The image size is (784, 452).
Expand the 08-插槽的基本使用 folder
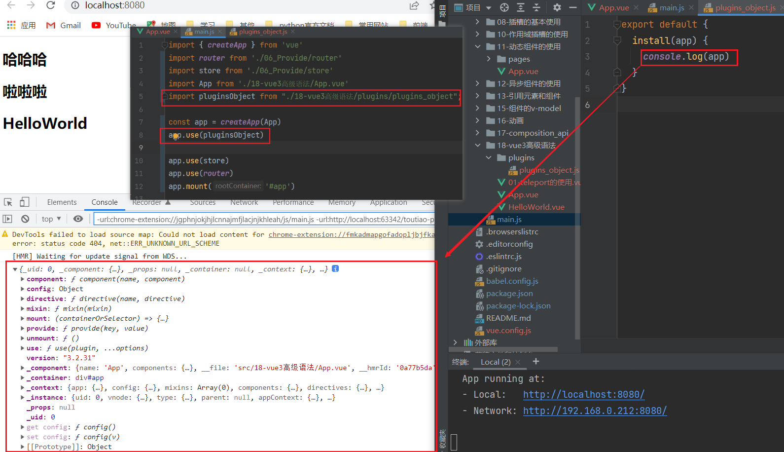(x=477, y=22)
